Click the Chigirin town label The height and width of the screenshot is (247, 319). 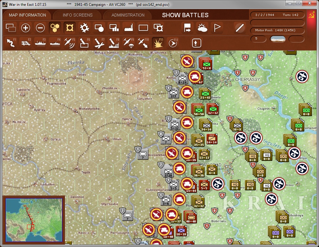click(263, 109)
